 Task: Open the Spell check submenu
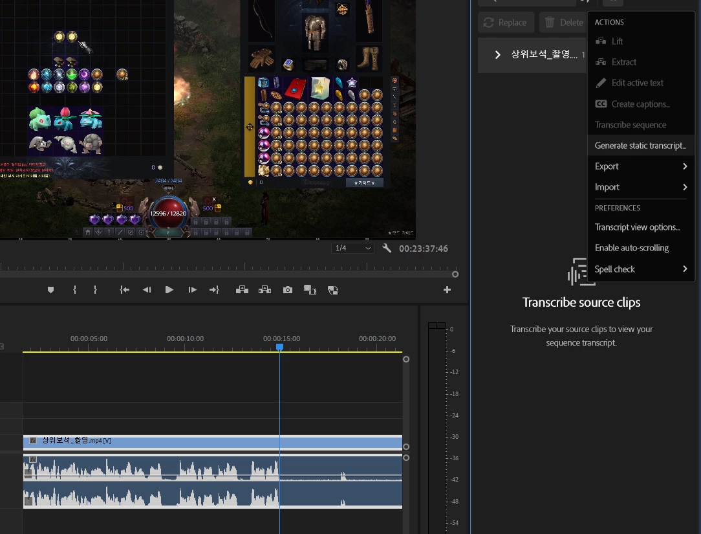point(641,269)
